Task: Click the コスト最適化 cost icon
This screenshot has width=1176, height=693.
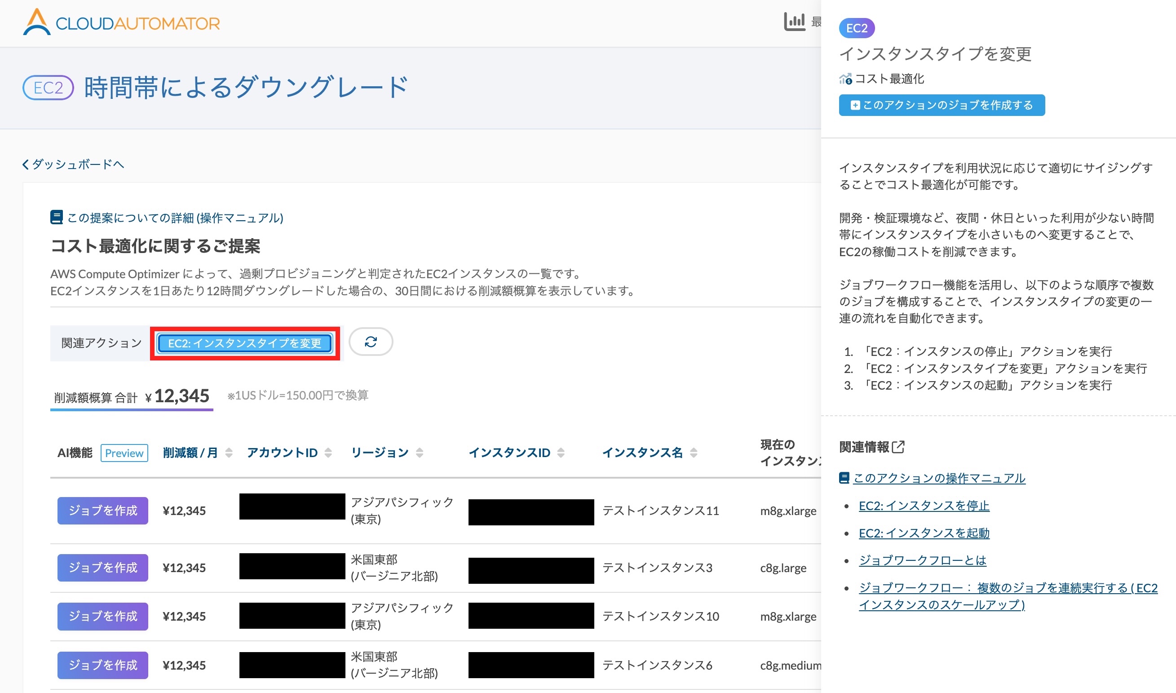Action: [x=845, y=79]
